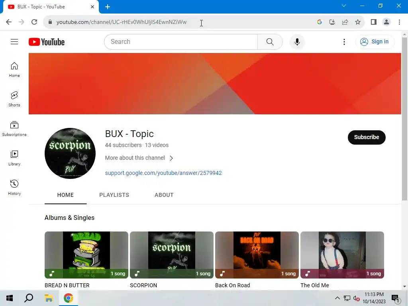Click the Albums & Singles heading
The width and height of the screenshot is (408, 306).
pos(69,218)
